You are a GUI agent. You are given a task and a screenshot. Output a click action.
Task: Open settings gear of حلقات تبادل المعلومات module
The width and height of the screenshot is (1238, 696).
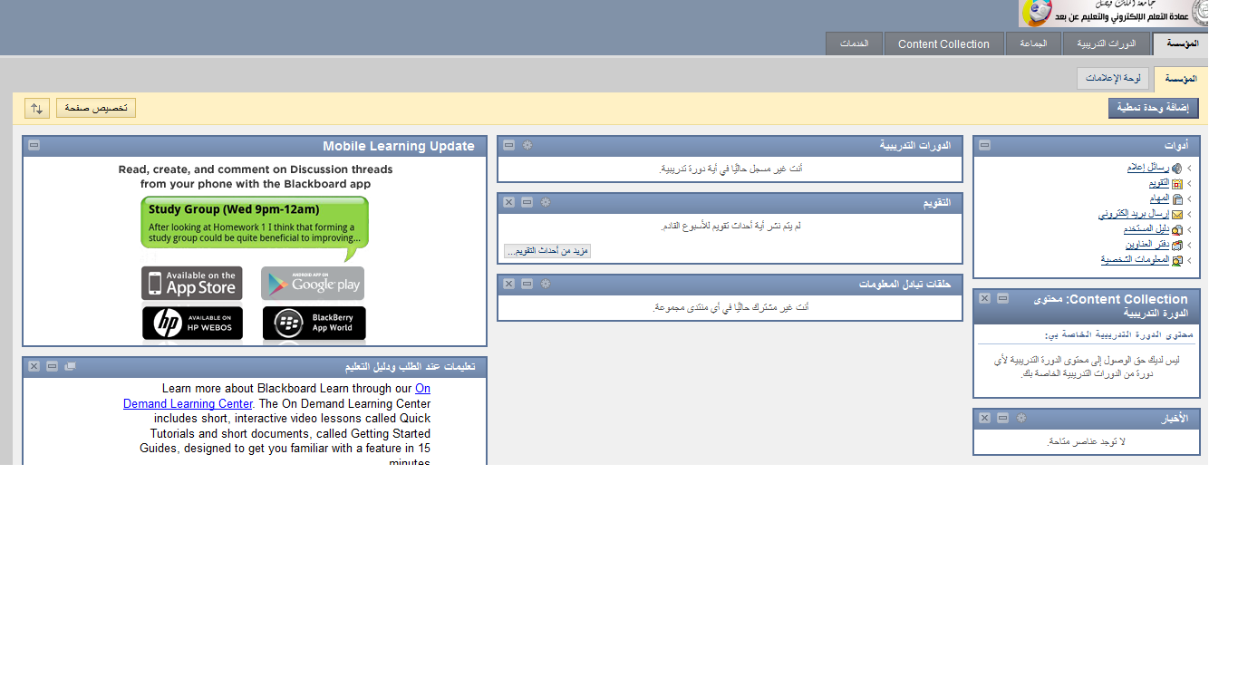click(546, 284)
